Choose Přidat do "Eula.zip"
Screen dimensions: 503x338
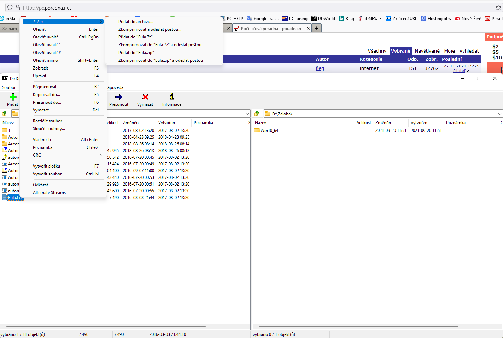point(136,53)
